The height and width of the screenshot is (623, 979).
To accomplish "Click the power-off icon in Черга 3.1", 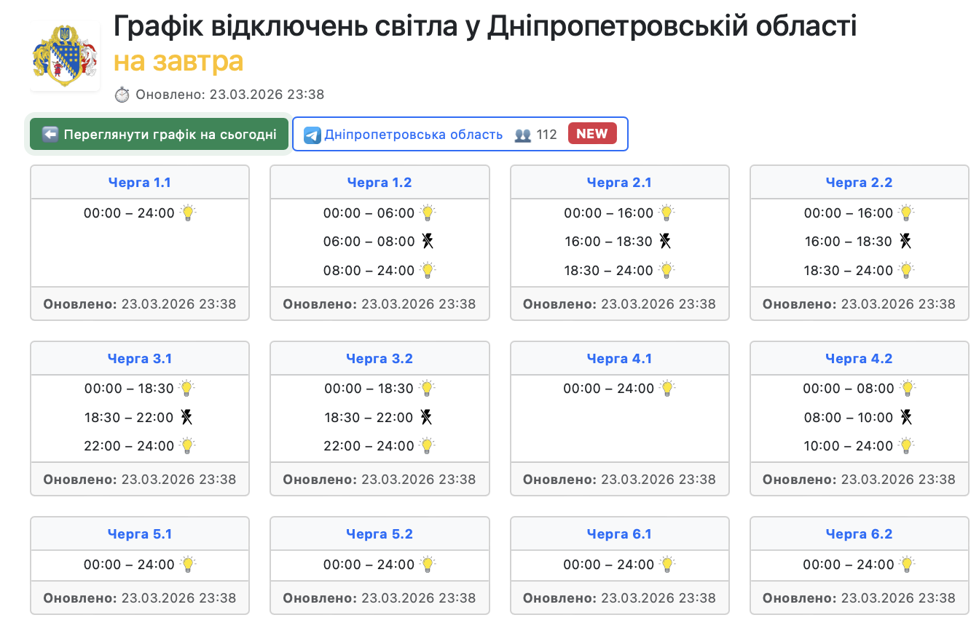I will [x=186, y=417].
